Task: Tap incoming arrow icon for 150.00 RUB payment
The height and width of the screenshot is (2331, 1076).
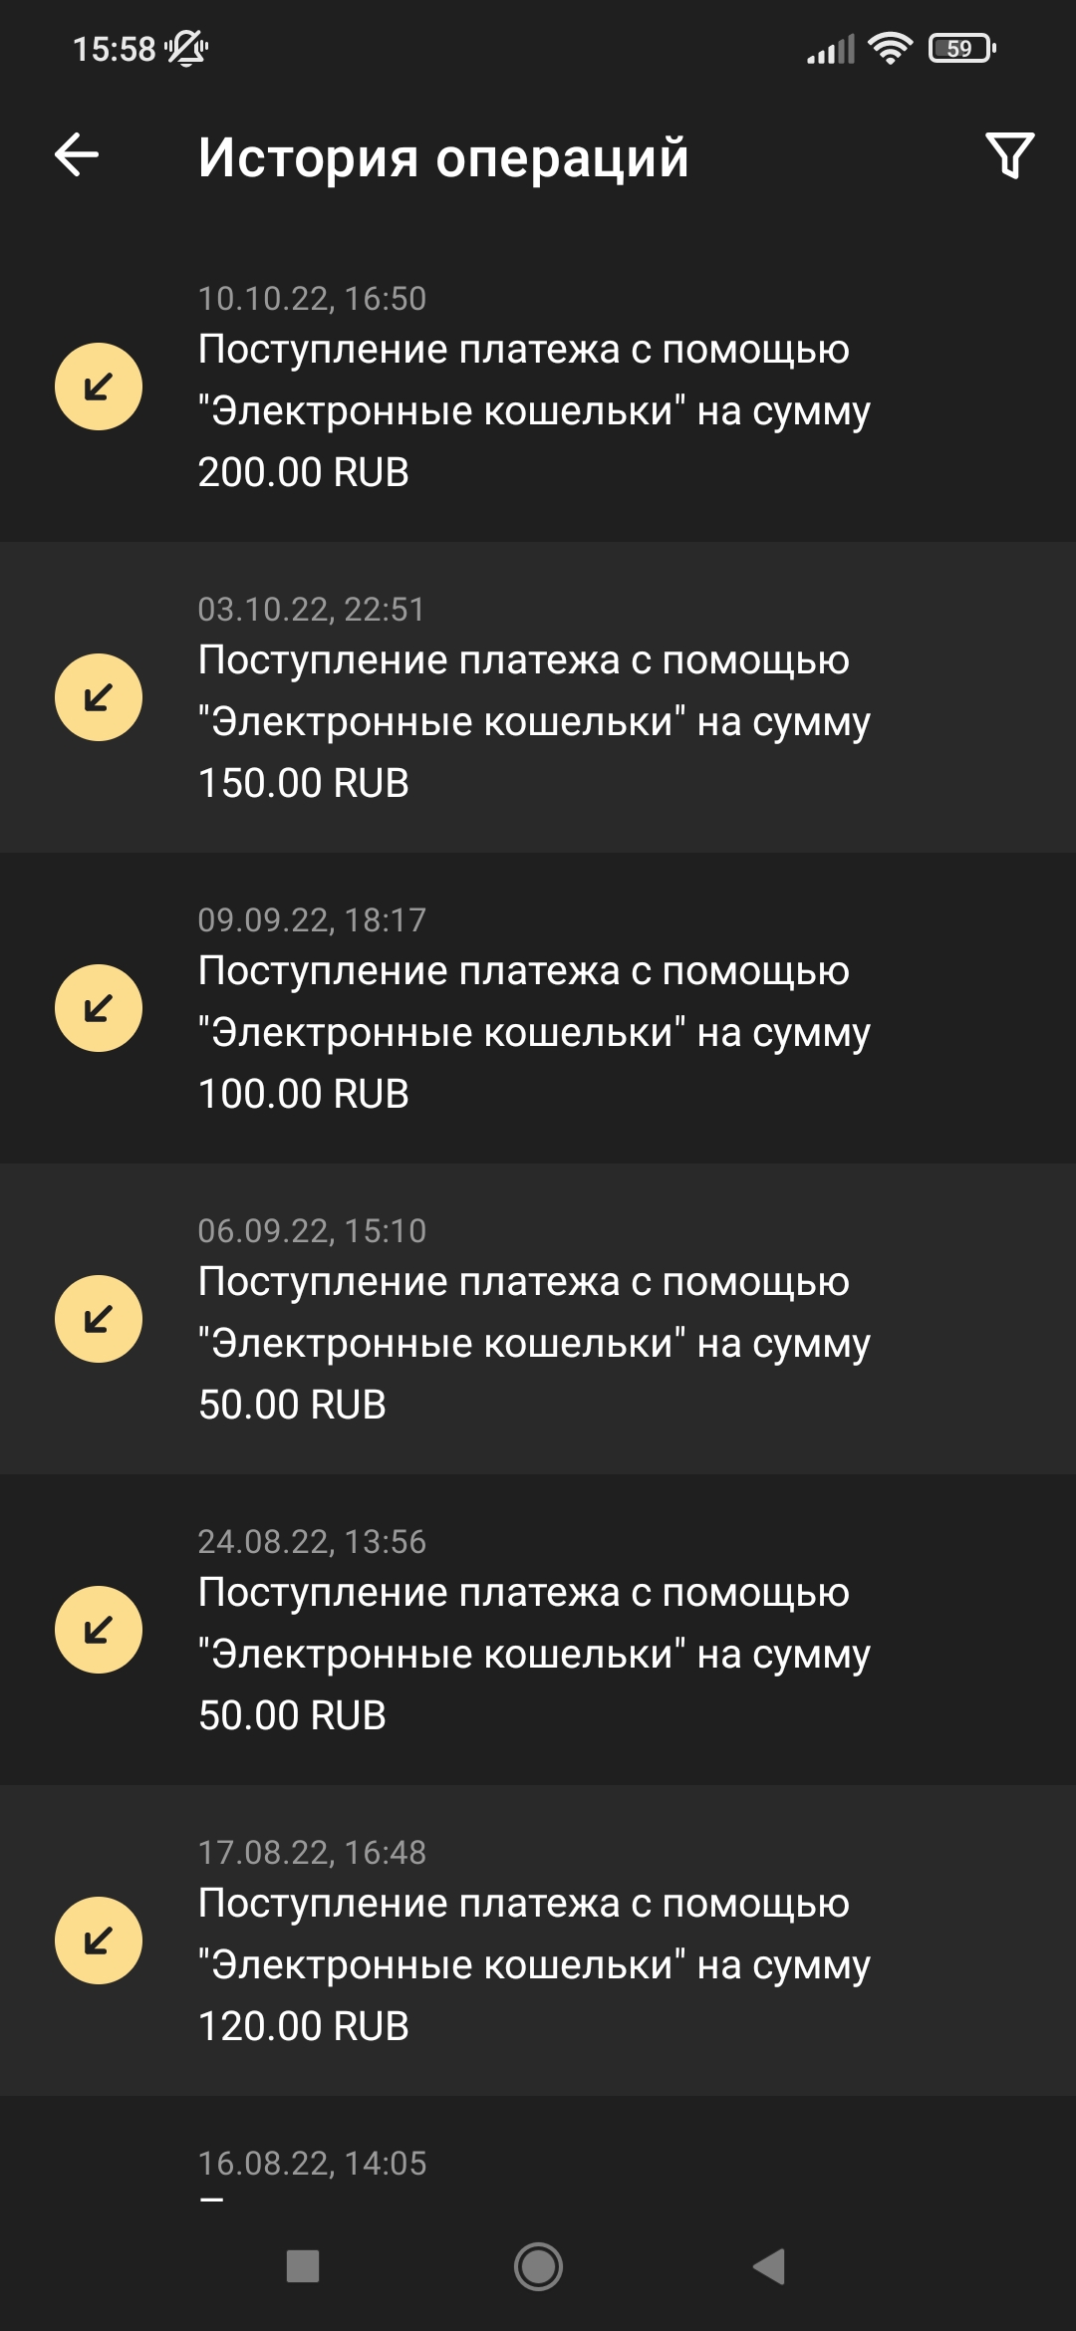Action: [99, 697]
